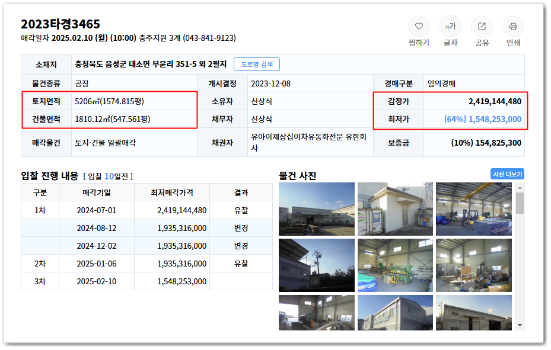Image resolution: width=551 pixels, height=350 pixels.
Task: Click the 3차 row date 2025-02-10
Action: 97,281
